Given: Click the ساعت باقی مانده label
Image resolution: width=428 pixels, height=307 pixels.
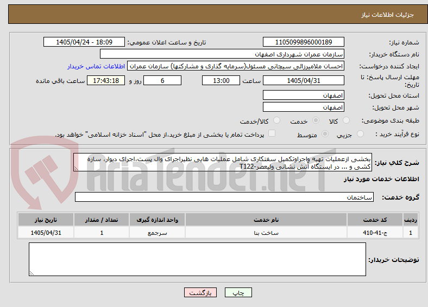Looking at the screenshot, I should pyautogui.click(x=60, y=81).
